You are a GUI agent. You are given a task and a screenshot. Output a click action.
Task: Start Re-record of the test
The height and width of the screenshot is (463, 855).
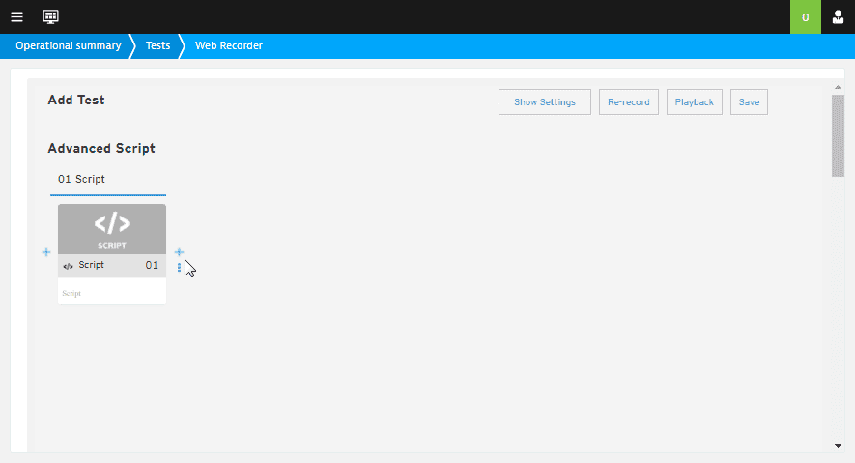(628, 102)
